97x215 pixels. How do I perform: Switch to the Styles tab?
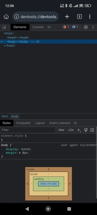coord(6,123)
